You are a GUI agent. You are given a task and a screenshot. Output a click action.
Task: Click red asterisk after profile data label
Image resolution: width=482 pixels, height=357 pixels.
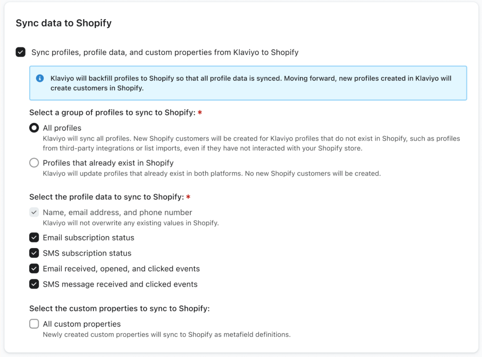188,197
